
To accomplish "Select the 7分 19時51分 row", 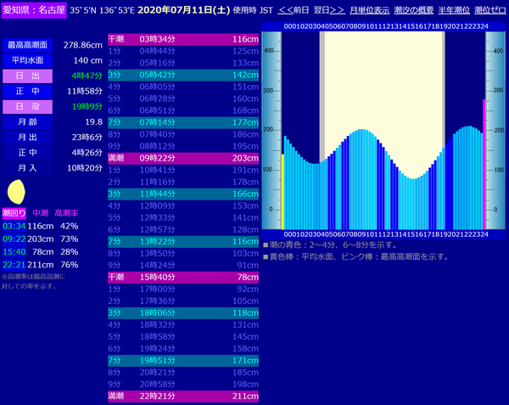I will click(183, 360).
